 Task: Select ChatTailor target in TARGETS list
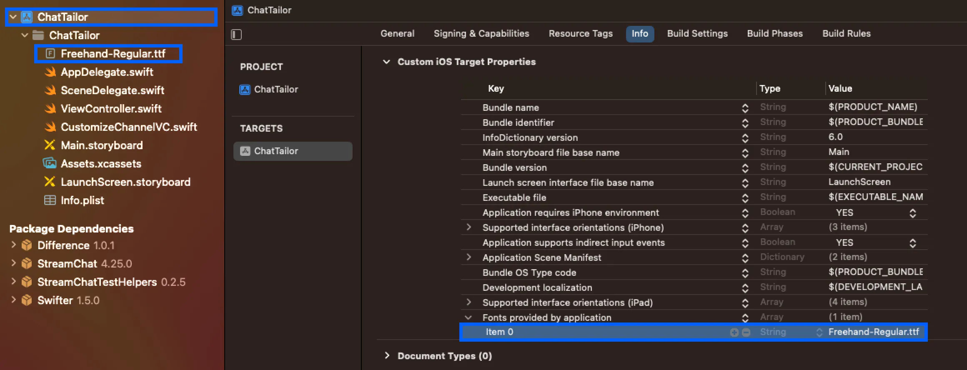293,151
